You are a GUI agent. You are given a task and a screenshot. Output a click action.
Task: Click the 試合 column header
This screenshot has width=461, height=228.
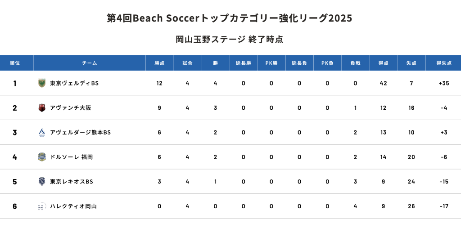coord(187,63)
